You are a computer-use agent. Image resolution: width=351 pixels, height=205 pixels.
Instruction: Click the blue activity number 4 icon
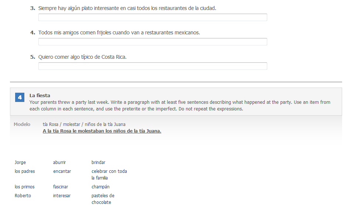[x=20, y=98]
